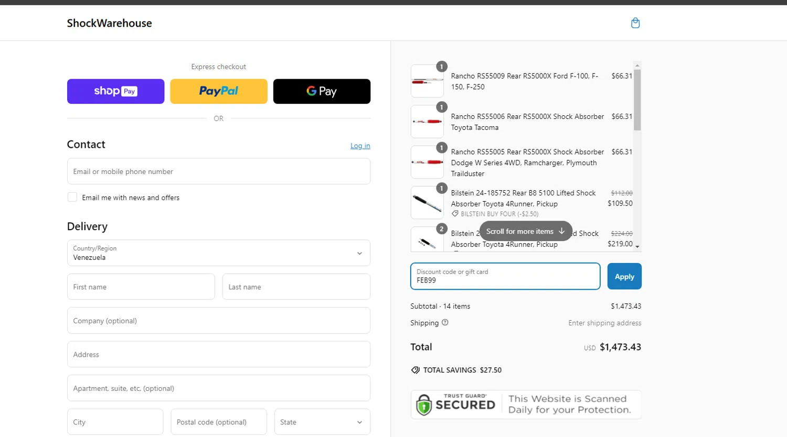This screenshot has height=437, width=787.
Task: Check Email me with news and offers
Action: 72,197
